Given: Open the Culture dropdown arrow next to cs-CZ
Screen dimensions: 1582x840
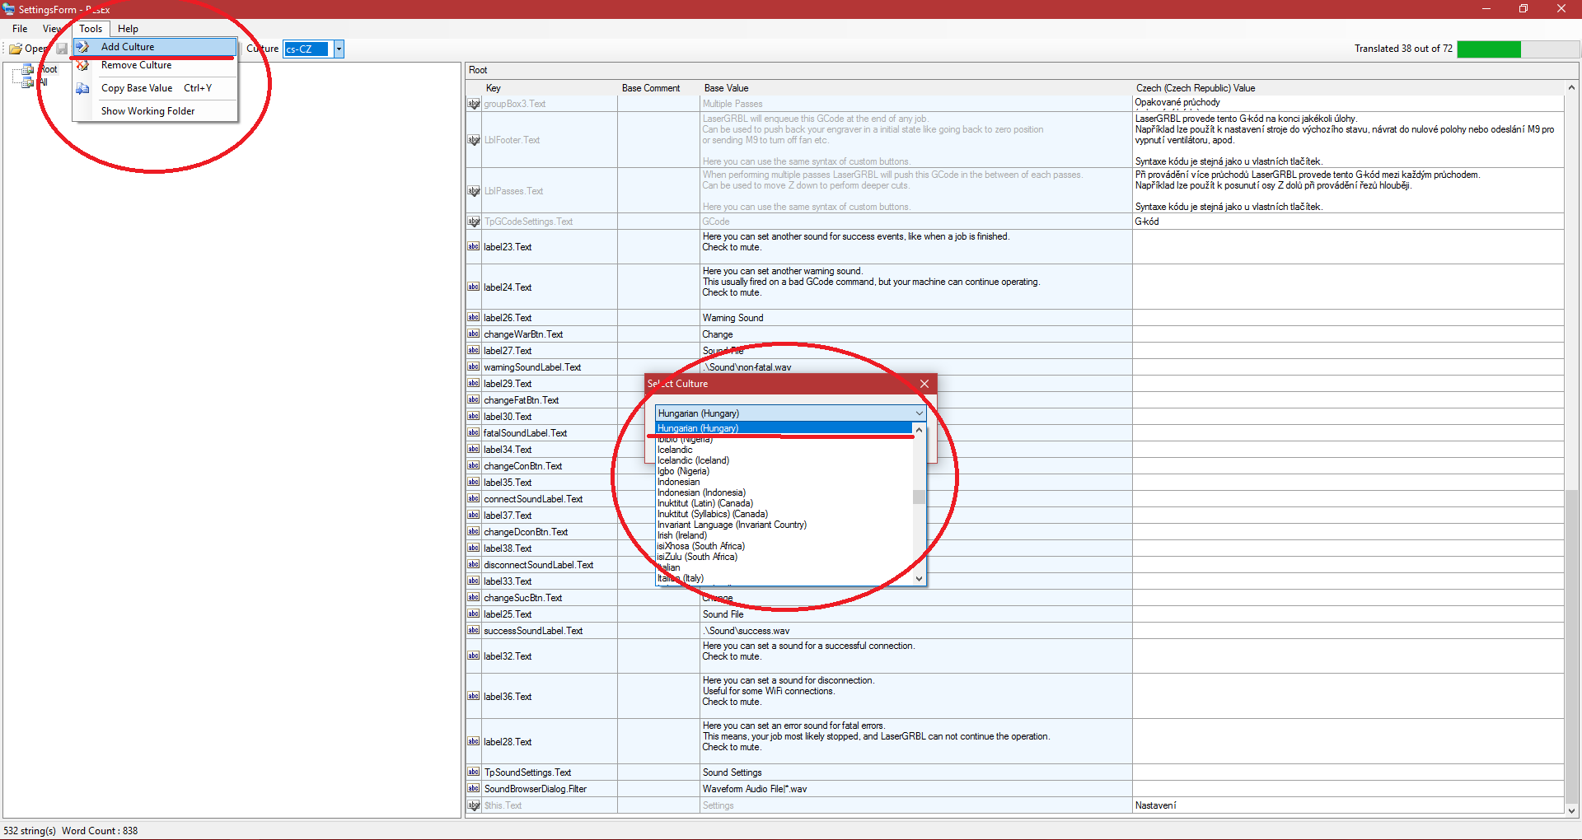Looking at the screenshot, I should pyautogui.click(x=338, y=49).
